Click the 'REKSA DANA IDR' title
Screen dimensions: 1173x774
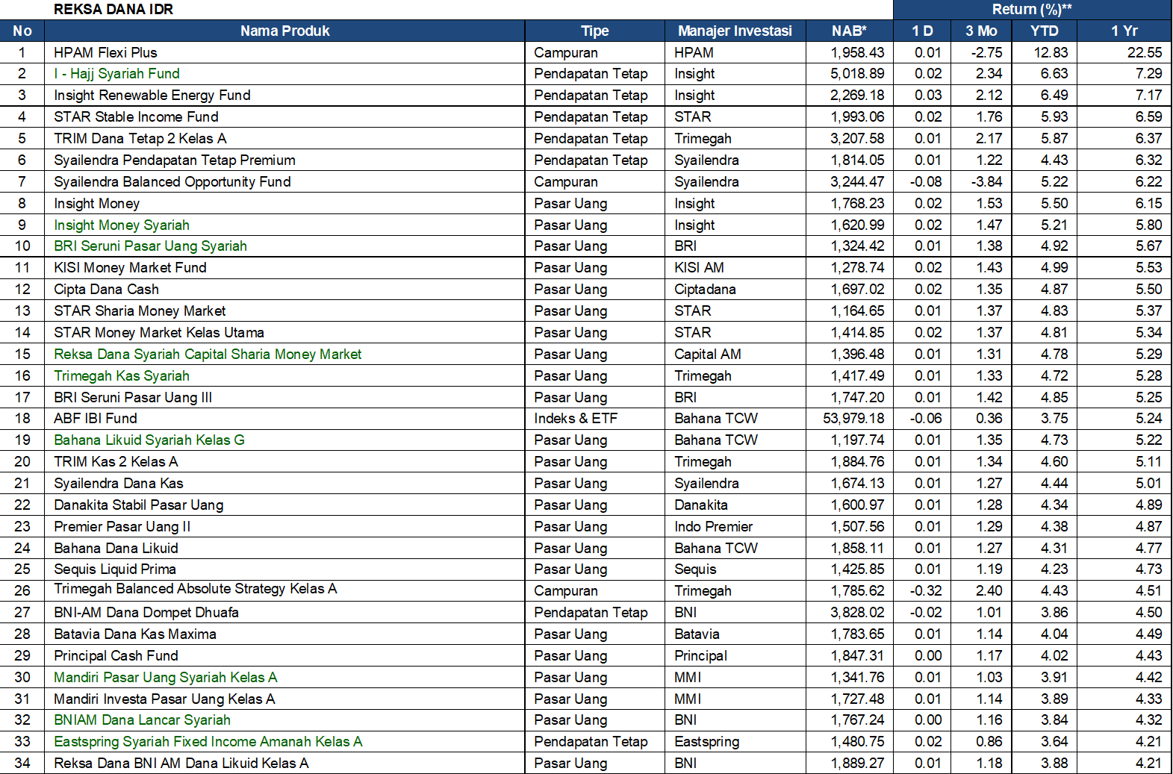point(113,9)
